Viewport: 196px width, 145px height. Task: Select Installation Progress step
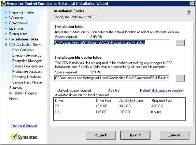pos(23,93)
